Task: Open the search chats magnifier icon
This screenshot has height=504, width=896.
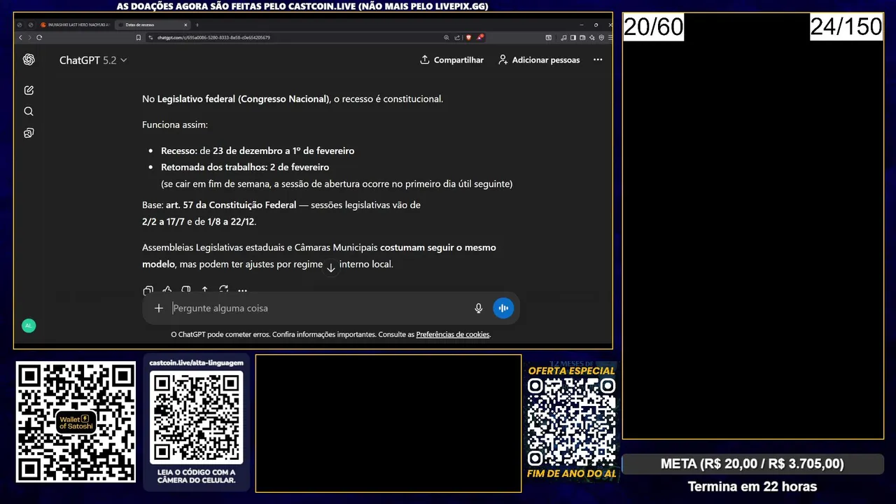Action: click(29, 111)
